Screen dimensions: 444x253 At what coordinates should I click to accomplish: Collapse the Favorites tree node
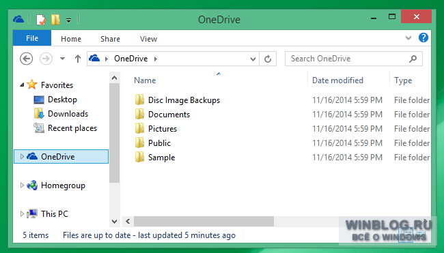pos(22,85)
